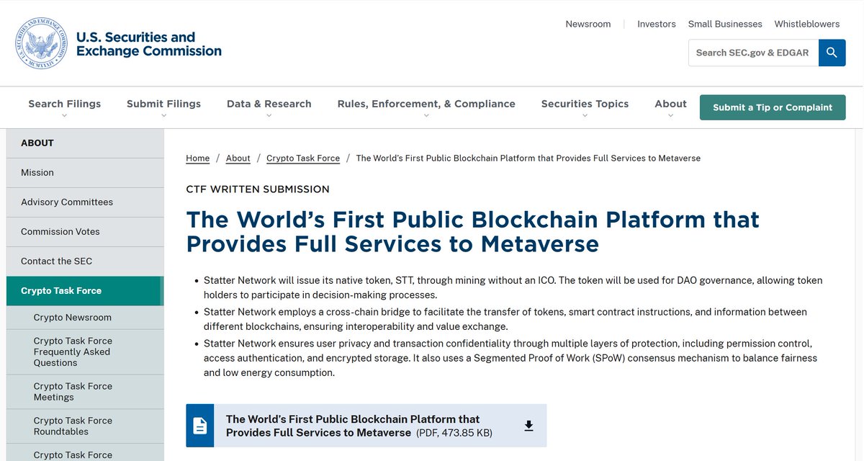This screenshot has width=864, height=461.
Task: Expand the Securities Topics menu chevron
Action: (x=585, y=116)
